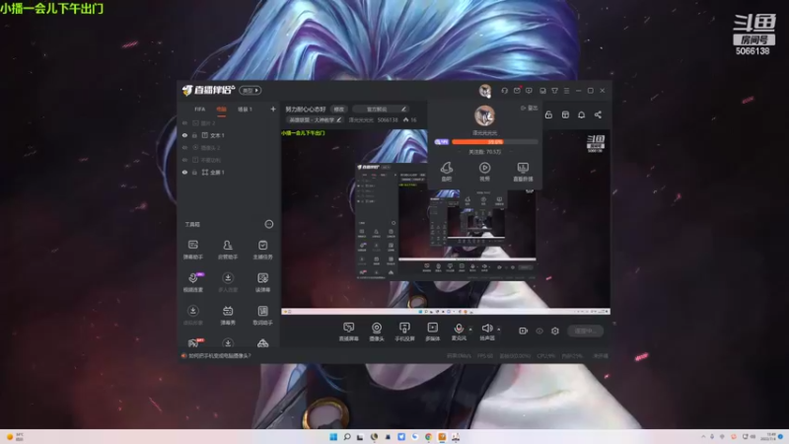The image size is (789, 444).
Task: Open the mail inbox icon with red dot
Action: [x=517, y=91]
